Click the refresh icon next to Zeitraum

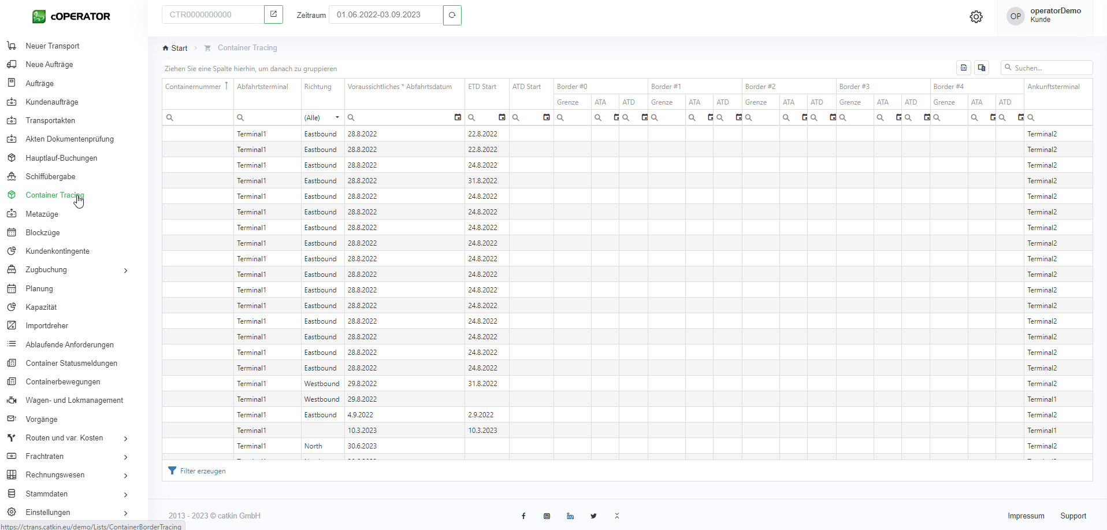tap(452, 15)
